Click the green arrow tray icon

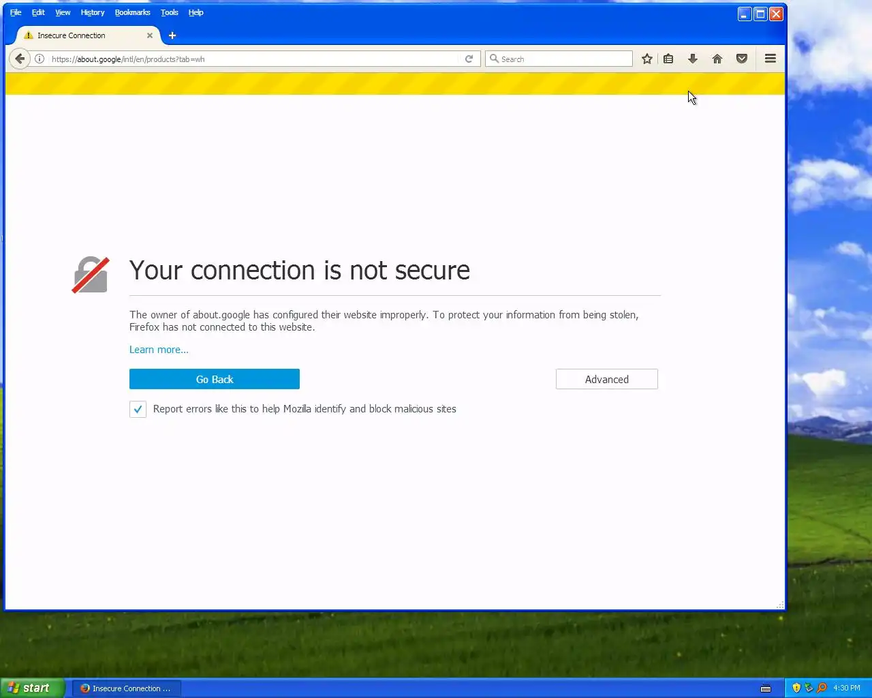809,688
